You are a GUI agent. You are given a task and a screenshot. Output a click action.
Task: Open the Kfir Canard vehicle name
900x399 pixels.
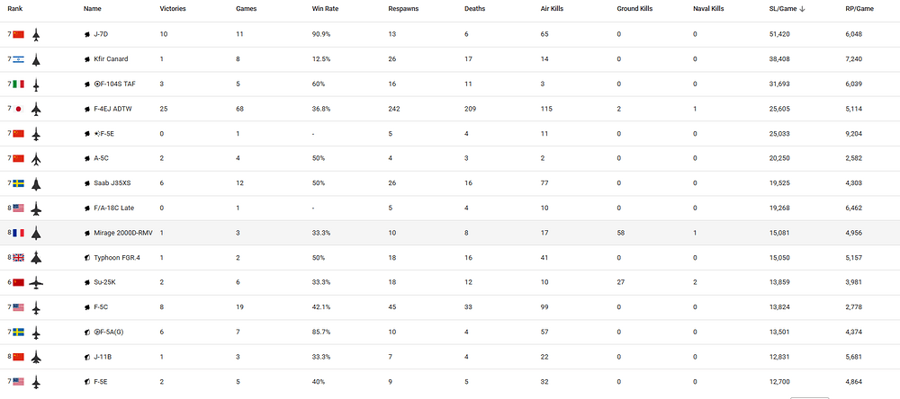(x=111, y=59)
